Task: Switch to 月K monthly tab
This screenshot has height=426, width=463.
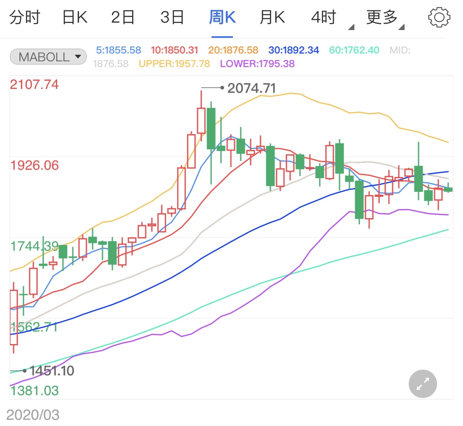Action: pos(272,17)
